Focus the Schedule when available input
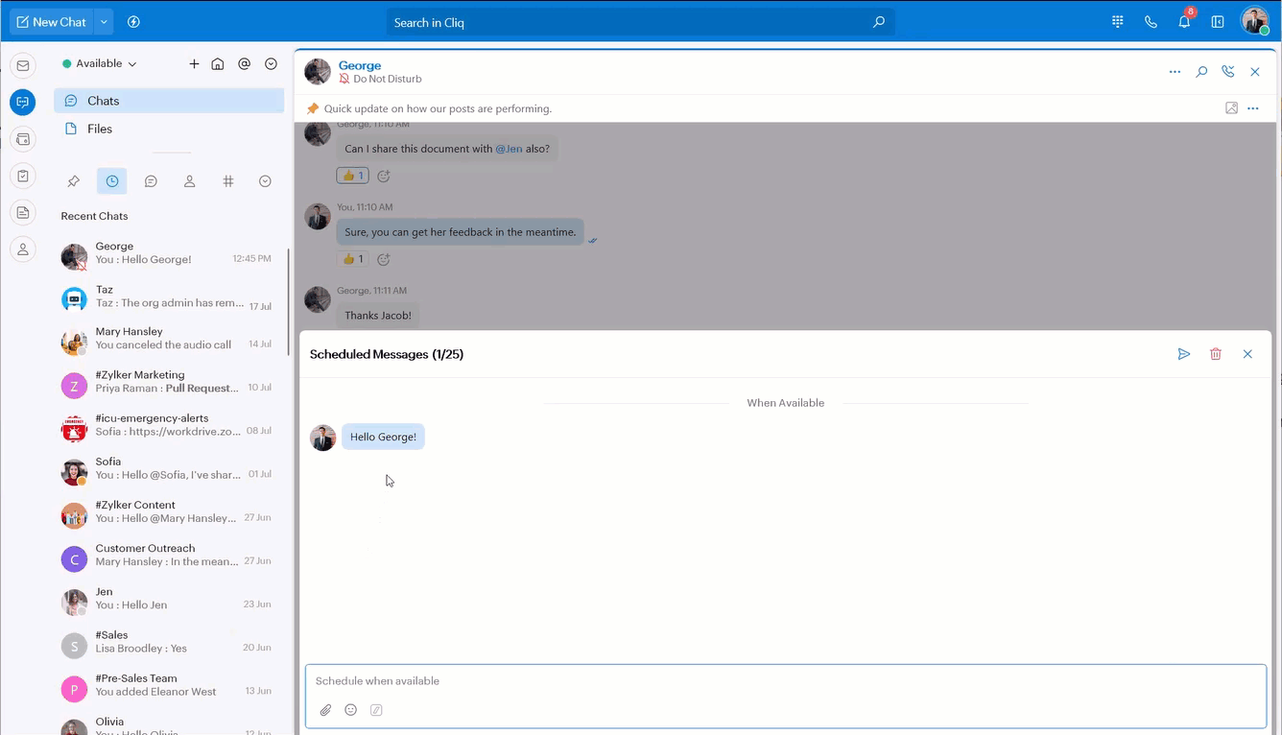Screen dimensions: 1282x735 786,681
